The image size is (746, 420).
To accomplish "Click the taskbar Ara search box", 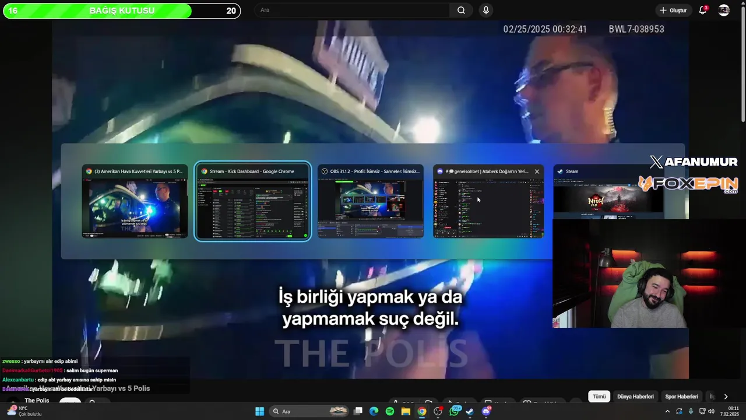I will tap(309, 411).
